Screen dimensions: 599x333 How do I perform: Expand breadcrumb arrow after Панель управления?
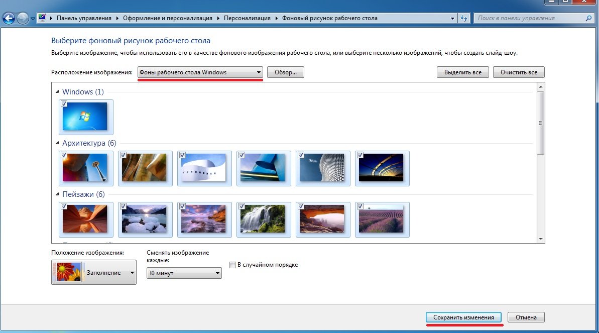pyautogui.click(x=117, y=18)
